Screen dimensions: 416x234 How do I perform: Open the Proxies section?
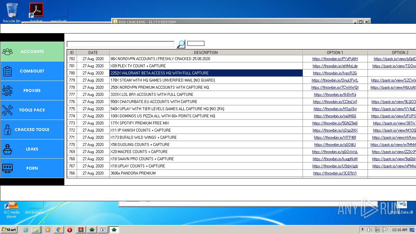point(32,90)
